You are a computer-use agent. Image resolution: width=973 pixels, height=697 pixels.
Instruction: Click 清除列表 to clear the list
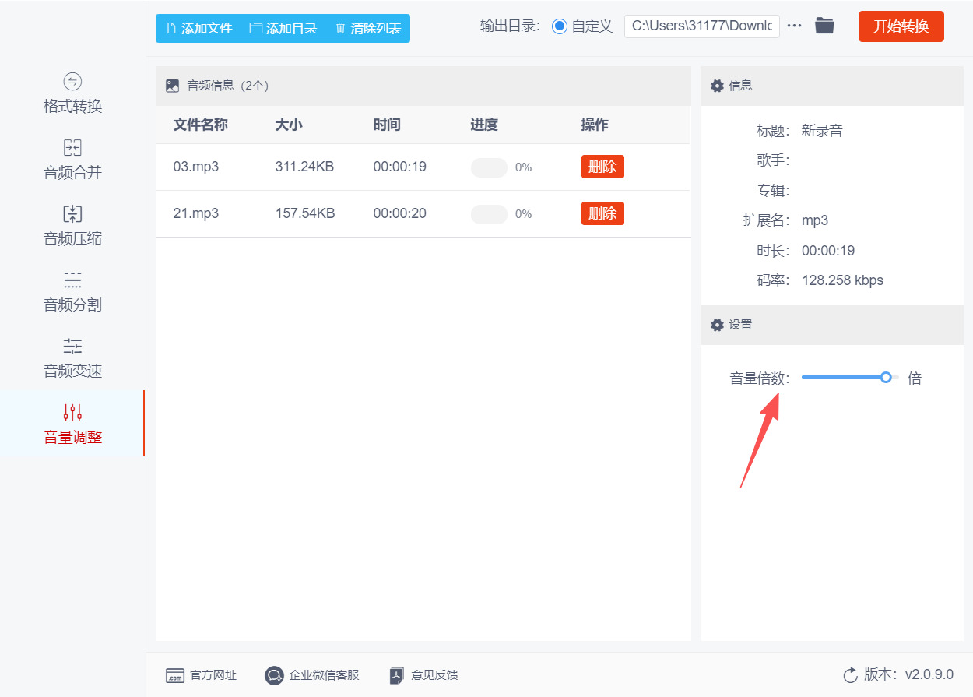point(368,28)
